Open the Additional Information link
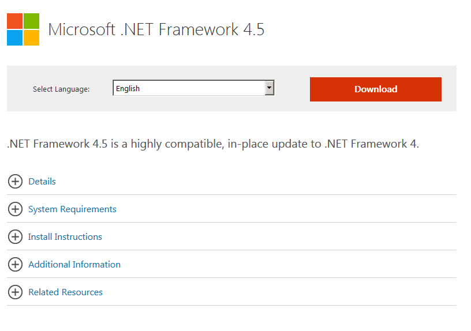Viewport: 471px width, 331px height. [x=74, y=264]
